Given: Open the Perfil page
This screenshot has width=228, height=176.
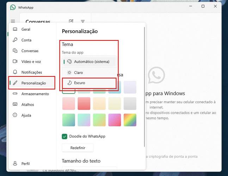Looking at the screenshot, I should tap(32, 164).
